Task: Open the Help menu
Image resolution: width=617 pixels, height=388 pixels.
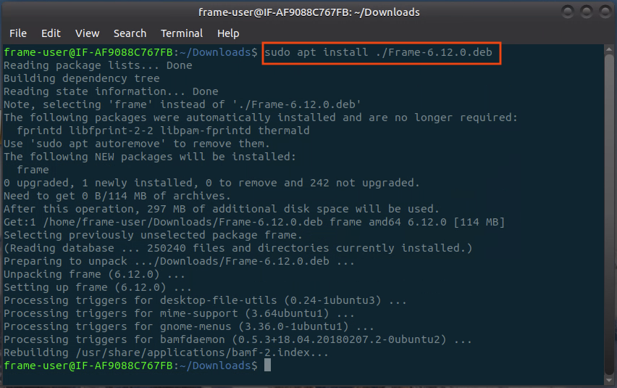Action: pos(228,33)
